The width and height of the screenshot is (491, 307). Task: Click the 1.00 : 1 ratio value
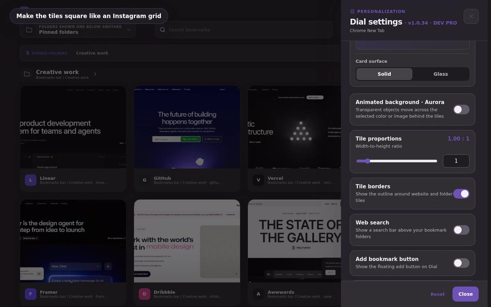click(458, 138)
